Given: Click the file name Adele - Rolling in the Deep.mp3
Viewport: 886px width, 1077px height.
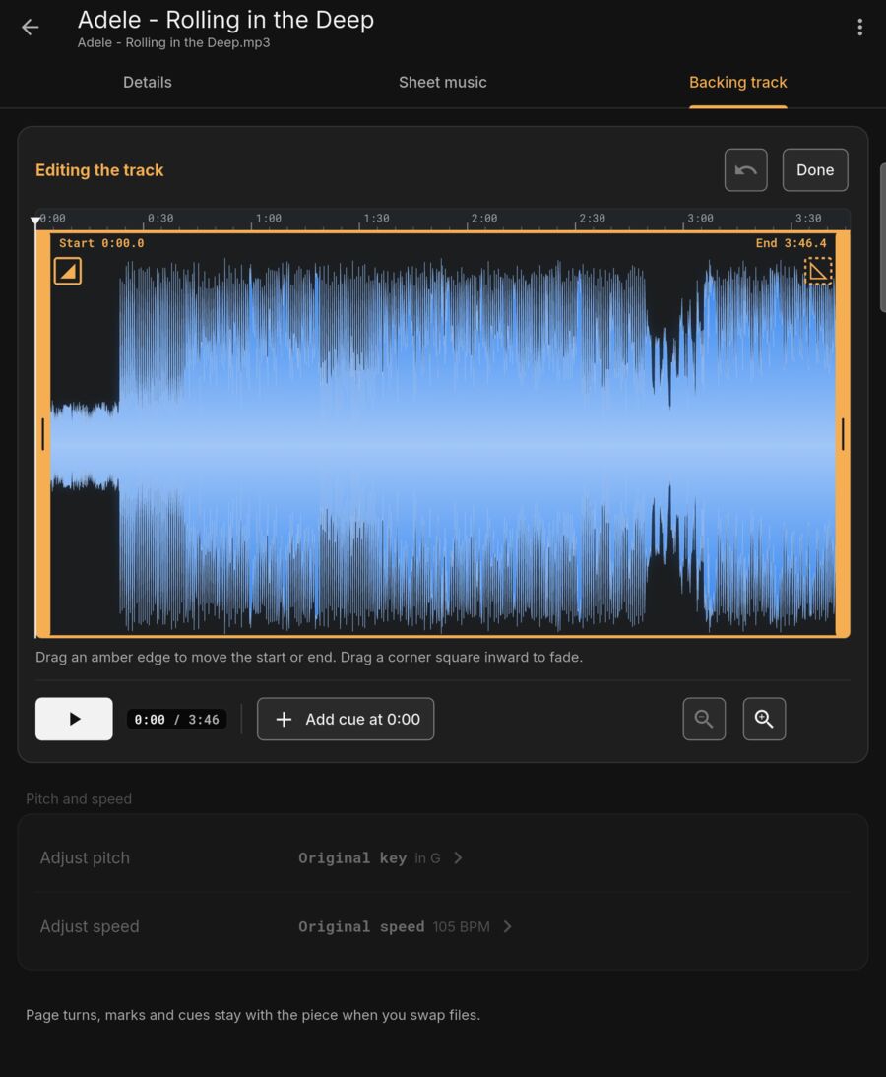Looking at the screenshot, I should click(174, 42).
